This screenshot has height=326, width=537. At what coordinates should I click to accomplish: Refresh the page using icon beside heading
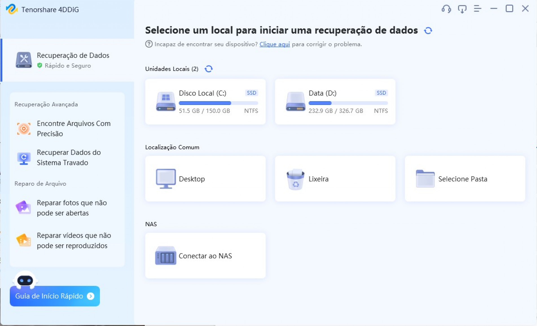pyautogui.click(x=428, y=30)
